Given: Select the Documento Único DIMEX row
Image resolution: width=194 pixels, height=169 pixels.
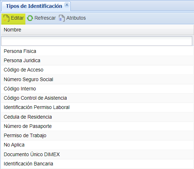Looking at the screenshot, I should tap(97, 154).
